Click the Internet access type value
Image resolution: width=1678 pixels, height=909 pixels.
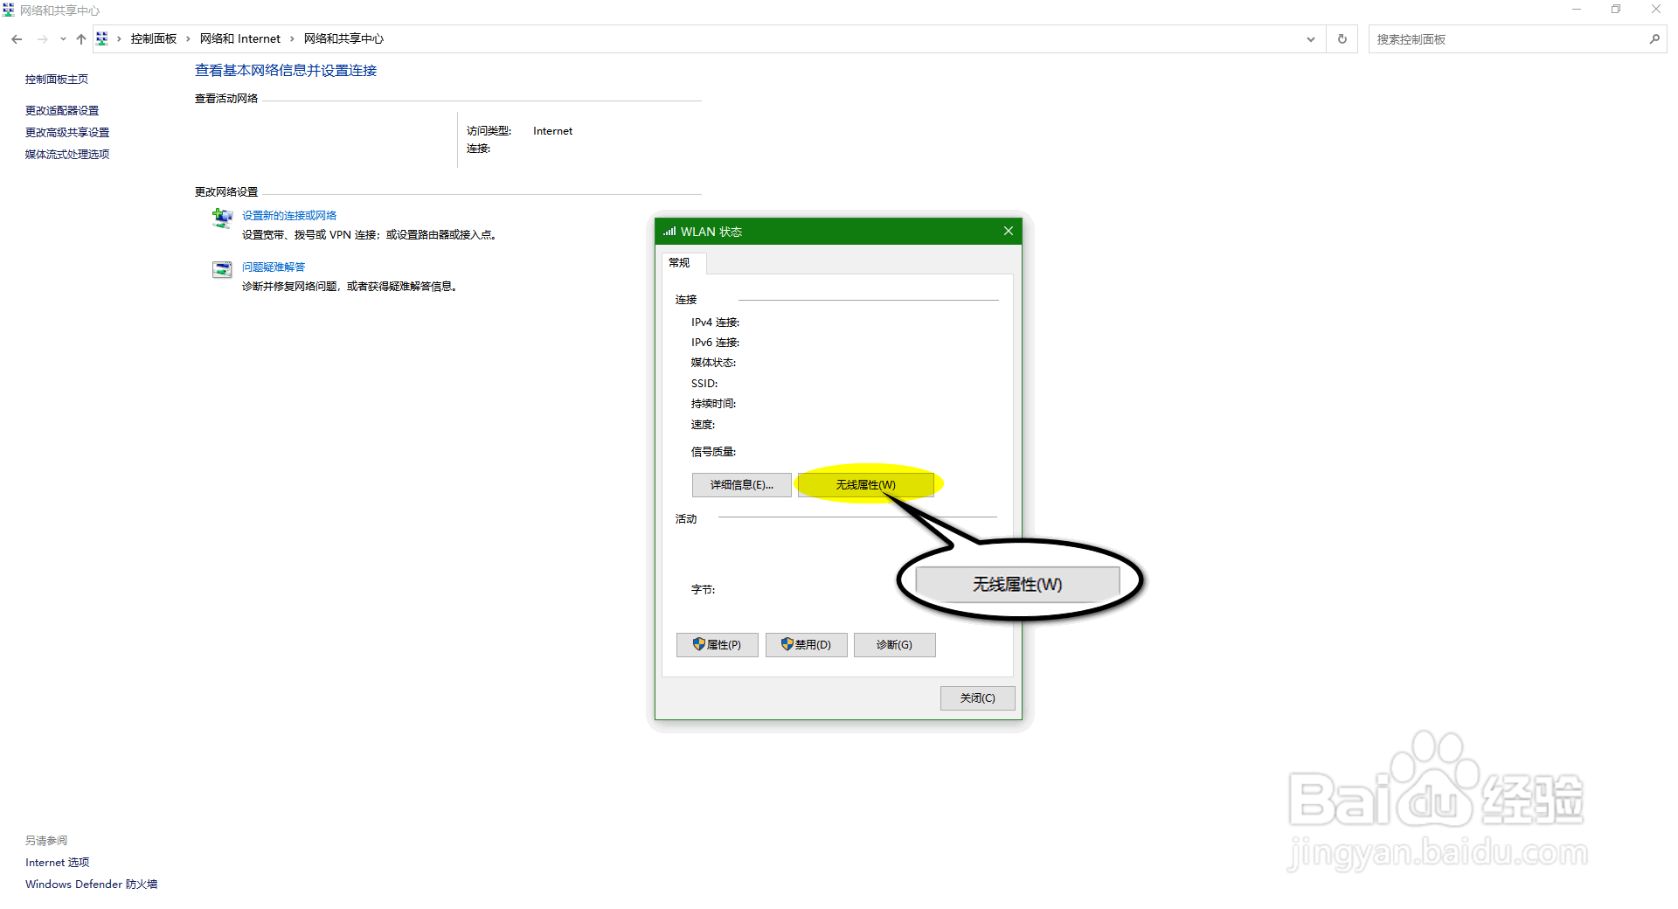click(x=553, y=130)
